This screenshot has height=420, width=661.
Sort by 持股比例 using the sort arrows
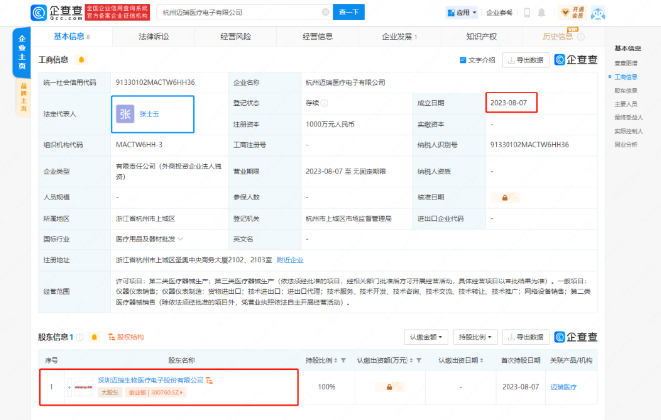(x=336, y=360)
